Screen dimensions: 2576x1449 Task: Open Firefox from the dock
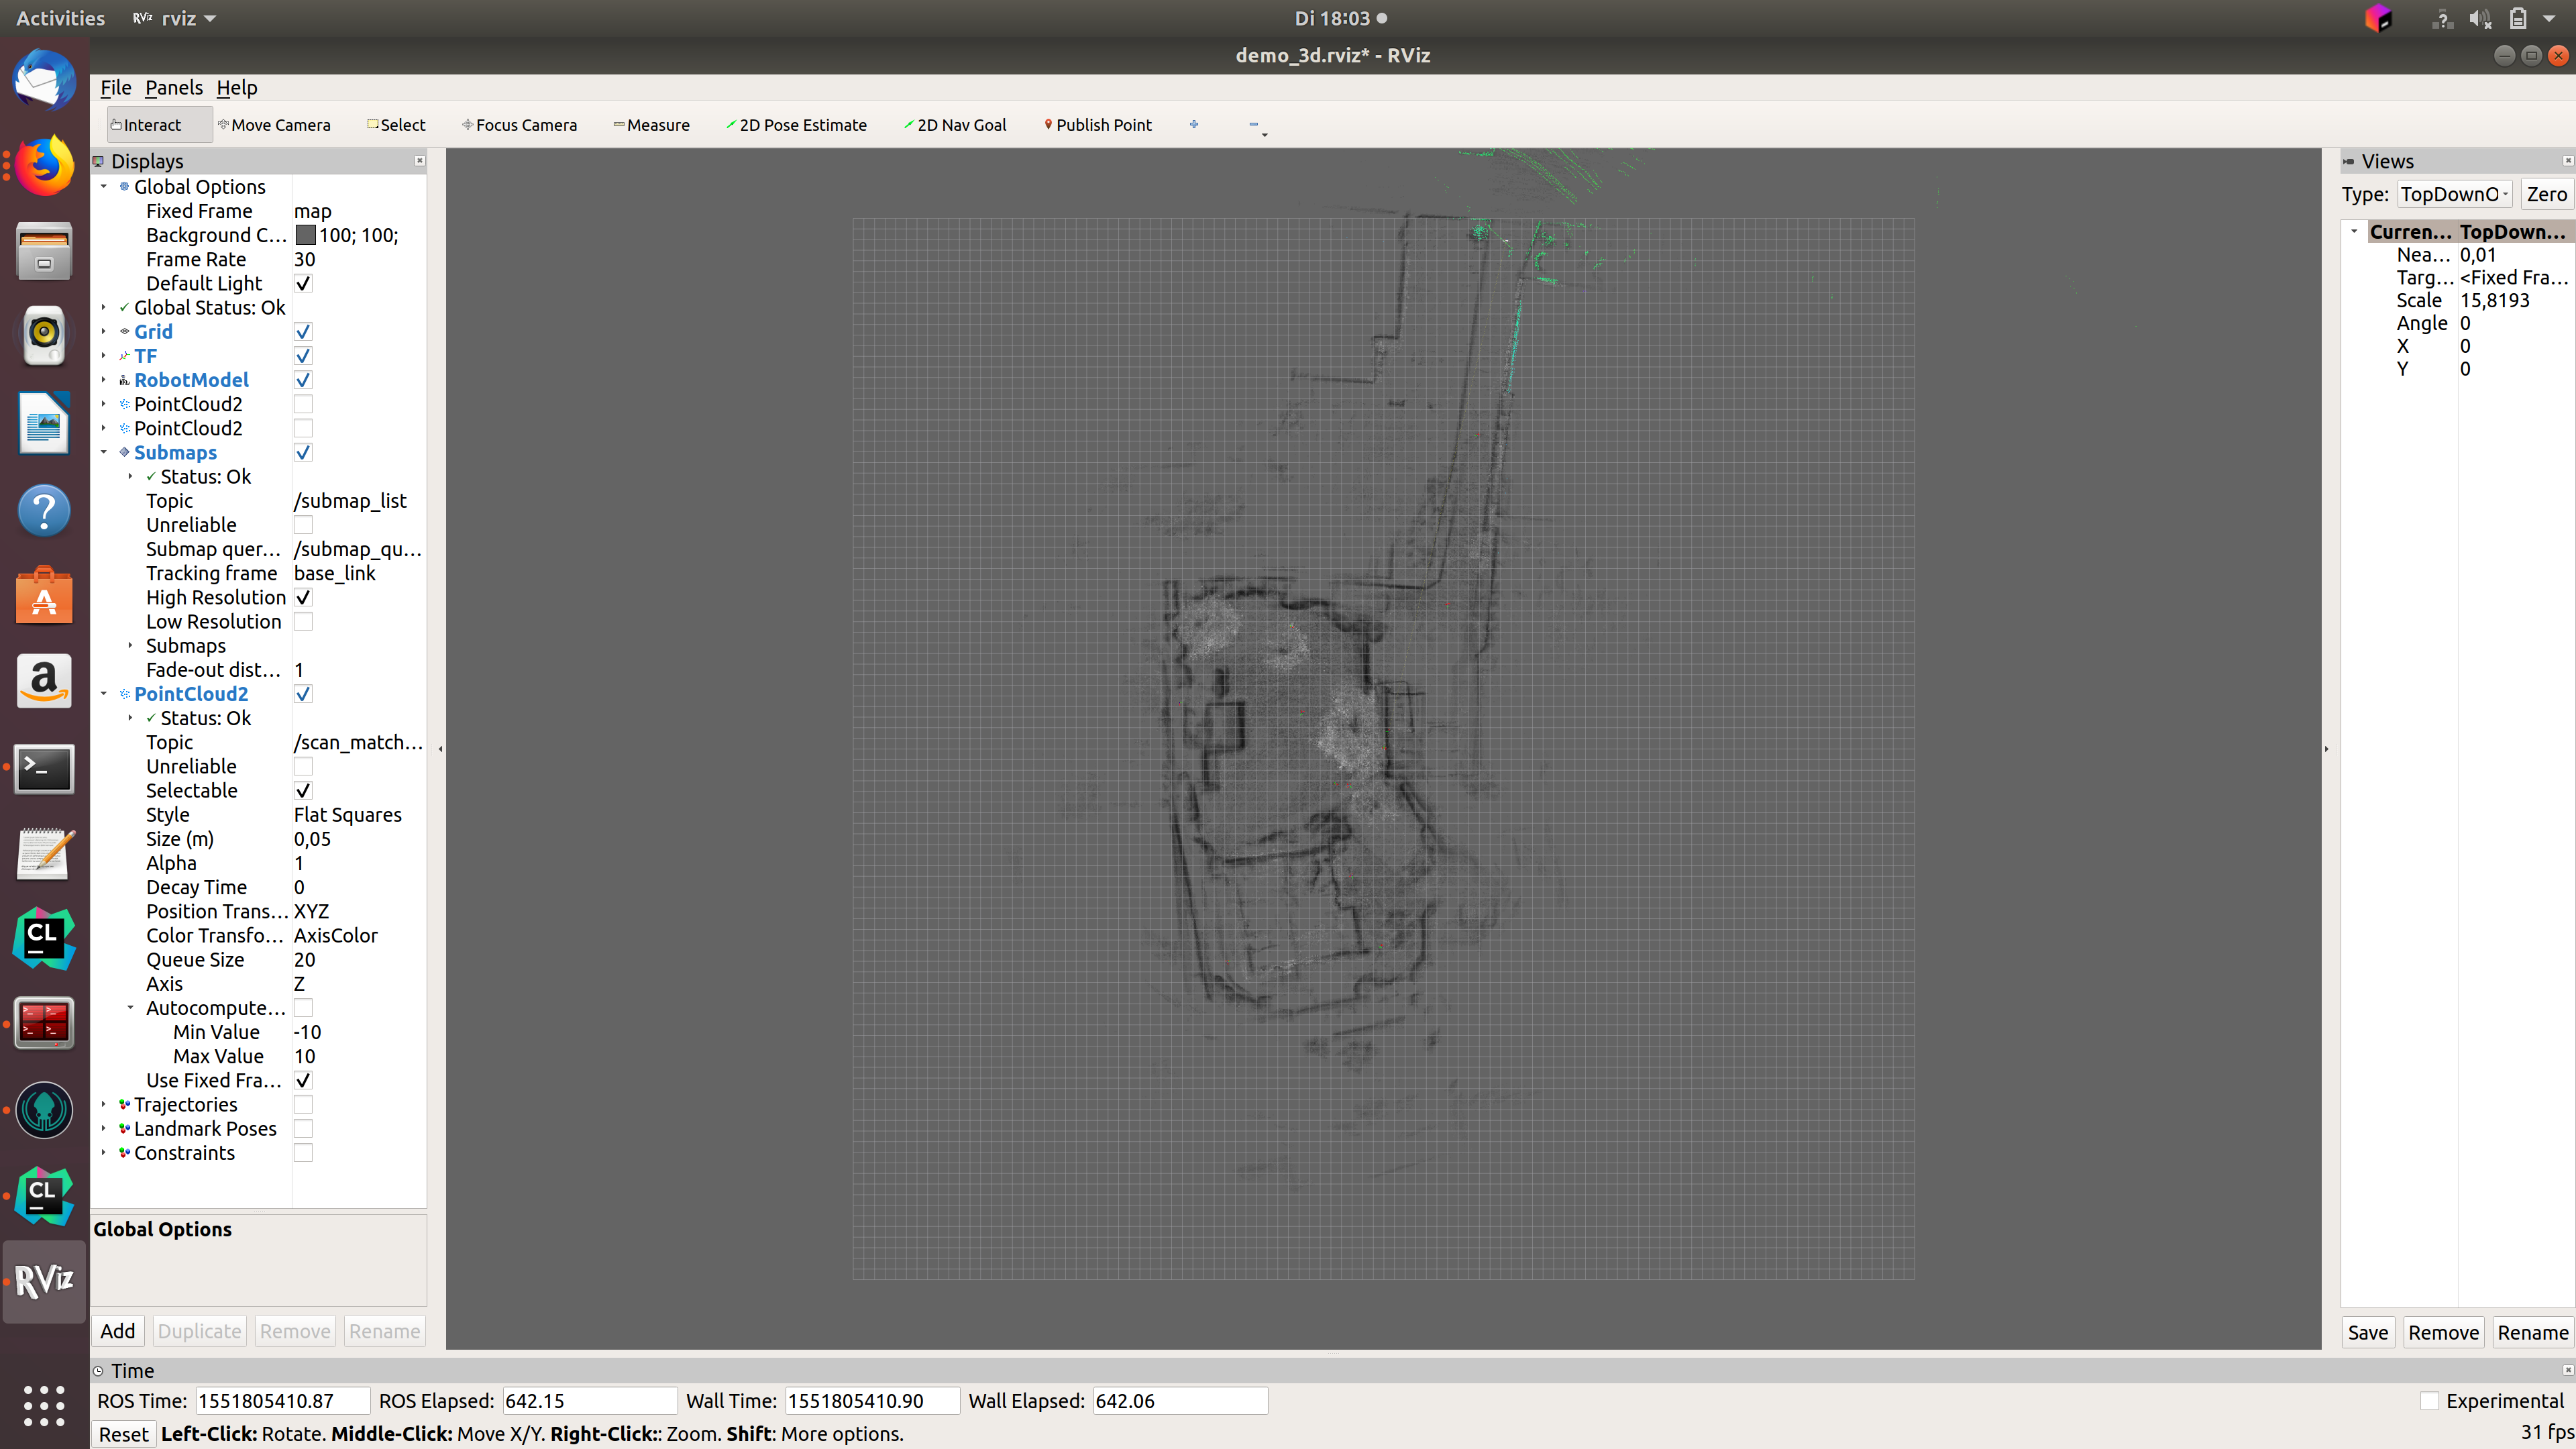[x=44, y=166]
